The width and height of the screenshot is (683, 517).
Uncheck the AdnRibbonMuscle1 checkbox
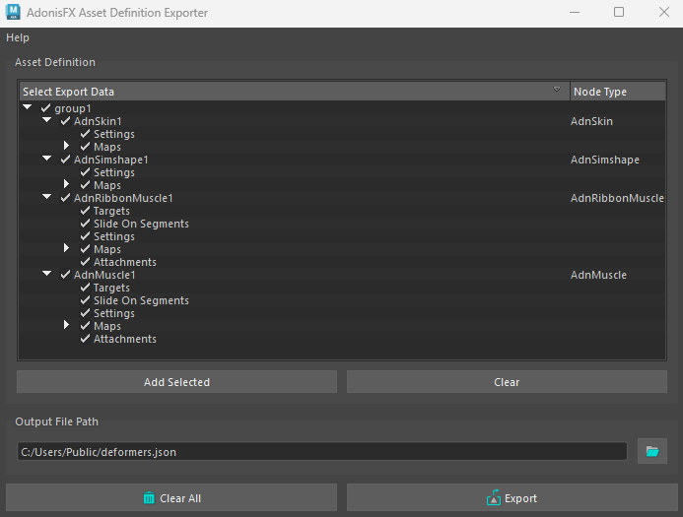[x=65, y=198]
